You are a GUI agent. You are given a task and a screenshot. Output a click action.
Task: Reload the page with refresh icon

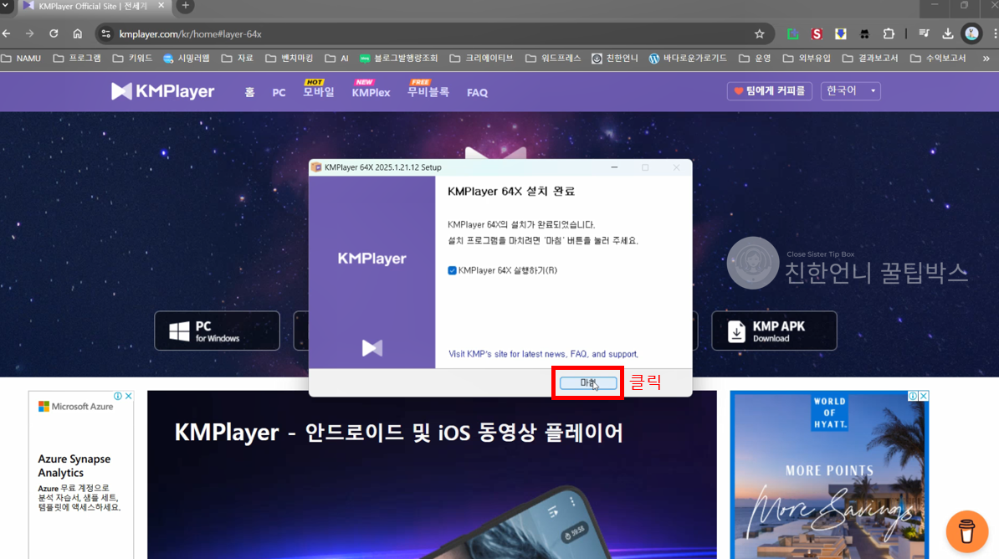click(x=54, y=33)
